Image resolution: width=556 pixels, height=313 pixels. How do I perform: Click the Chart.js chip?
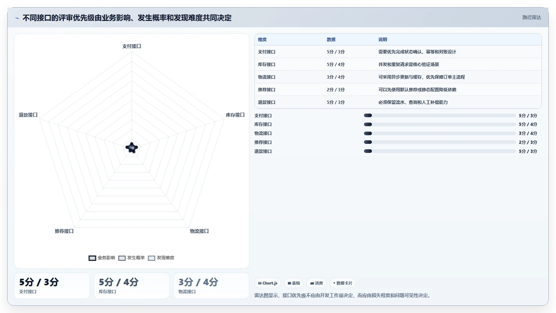(x=268, y=283)
